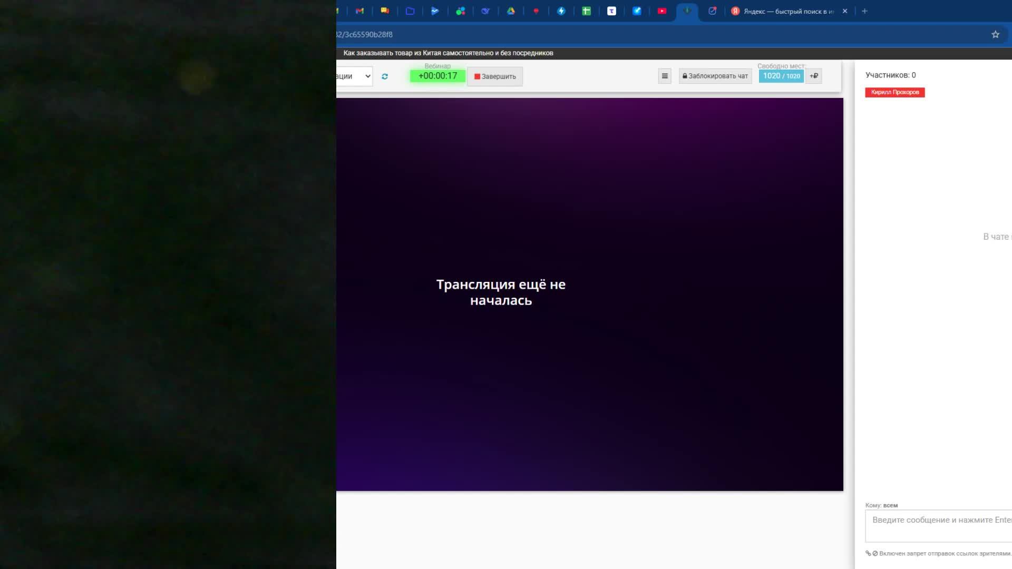Open the yellow chat bubbles tab
Viewport: 1012px width, 569px height.
(x=385, y=11)
